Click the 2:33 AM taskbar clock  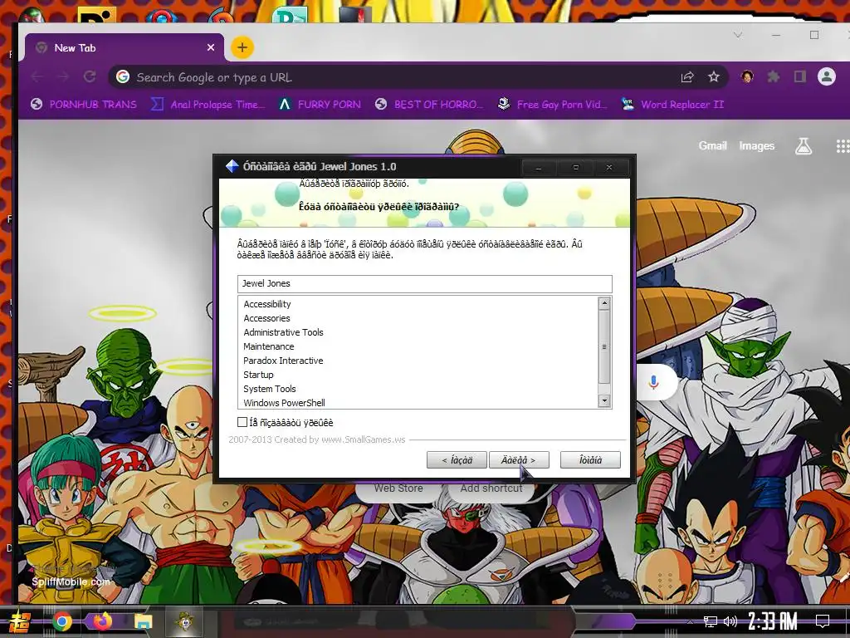773,621
